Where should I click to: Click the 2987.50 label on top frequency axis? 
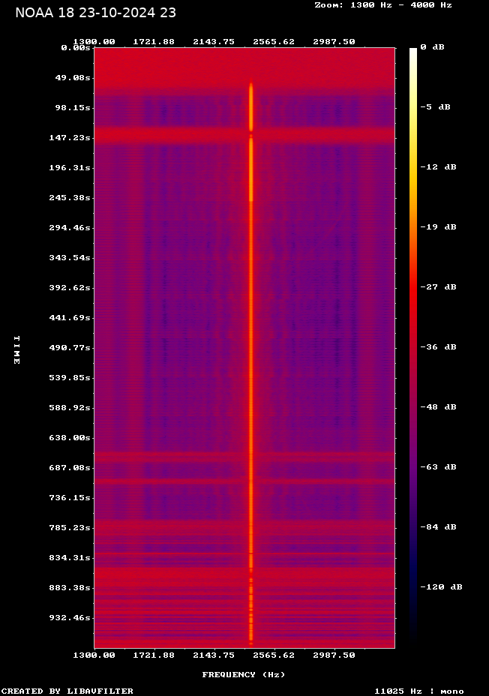[334, 42]
